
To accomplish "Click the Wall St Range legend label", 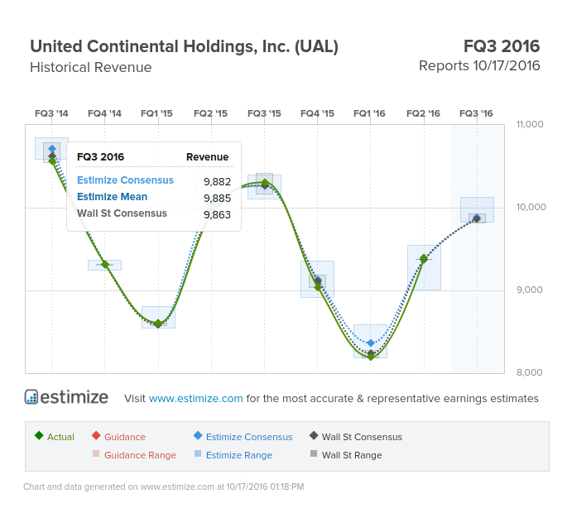I will coord(352,455).
